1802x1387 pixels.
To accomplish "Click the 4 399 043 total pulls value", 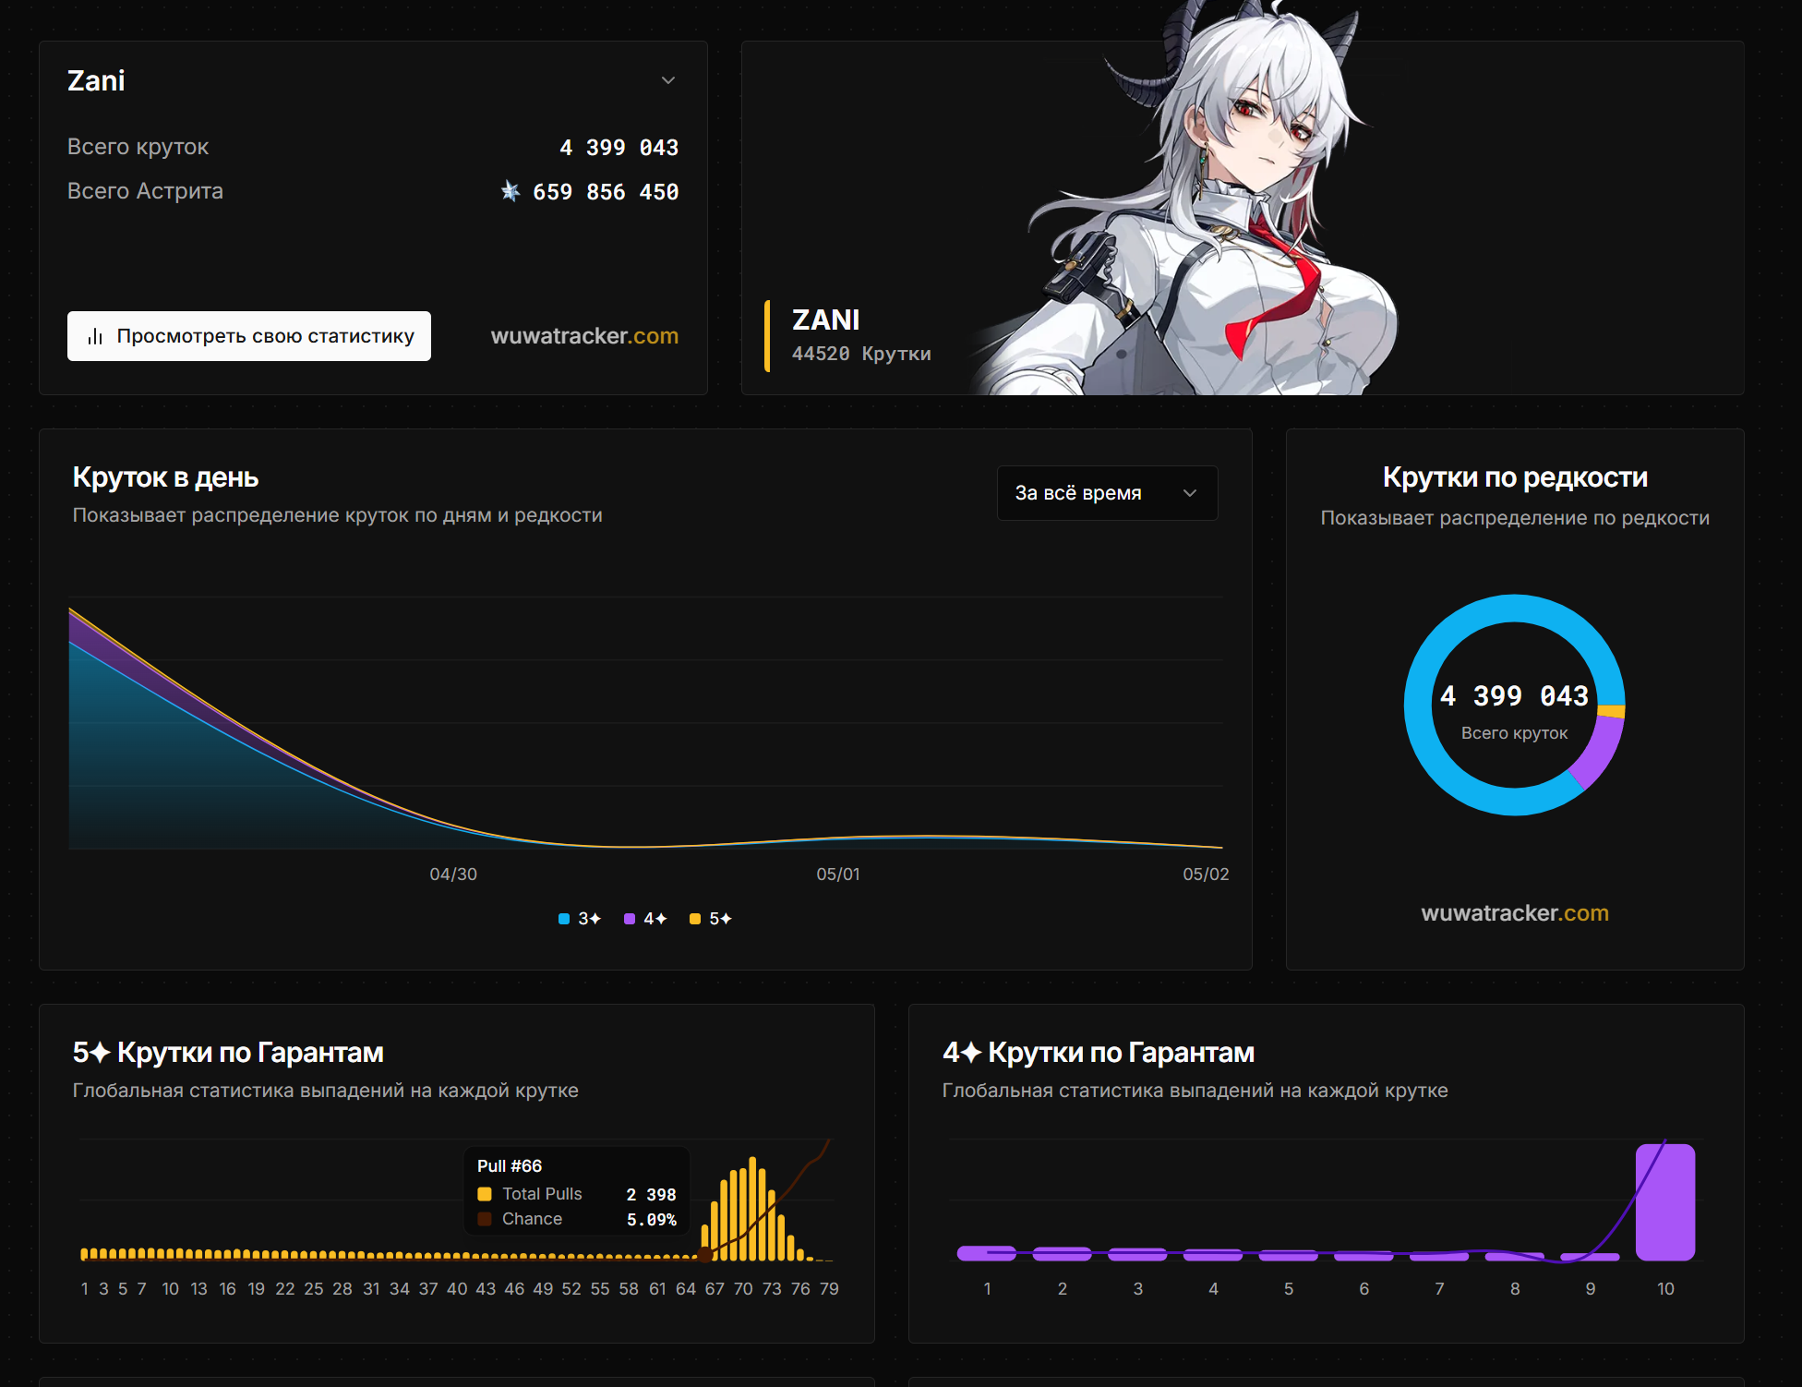I will 619,148.
